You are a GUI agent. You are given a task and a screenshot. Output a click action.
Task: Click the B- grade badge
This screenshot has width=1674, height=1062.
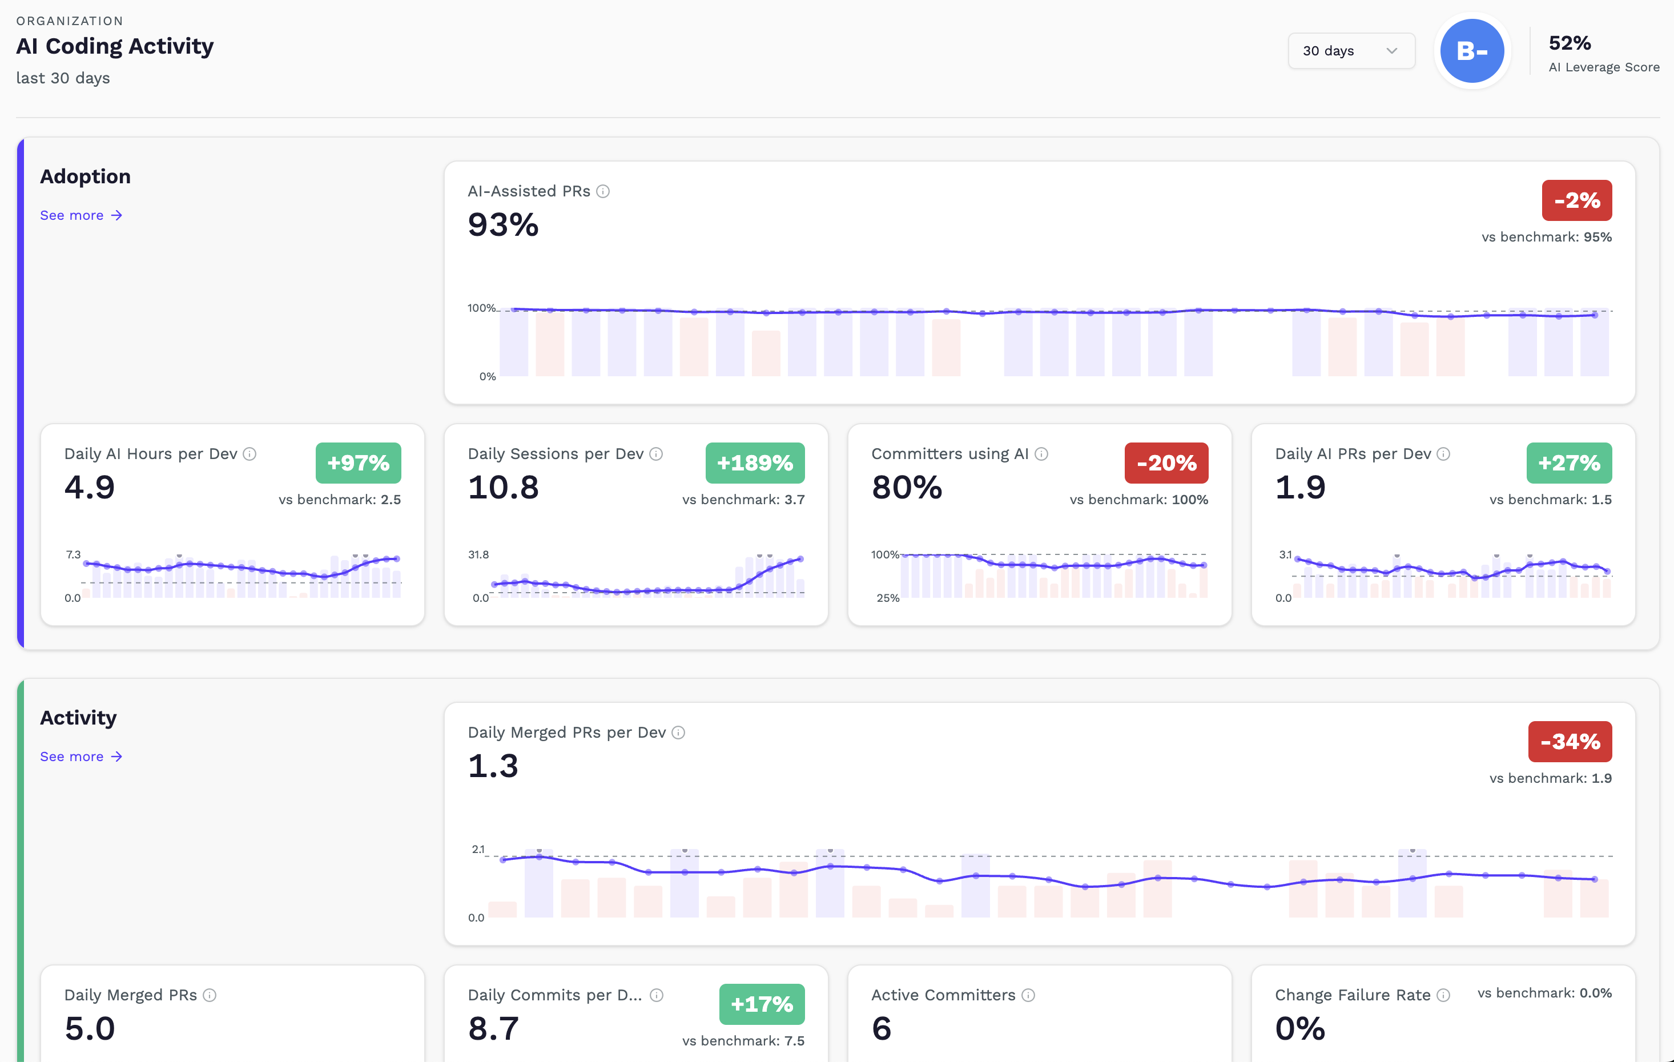(x=1472, y=51)
